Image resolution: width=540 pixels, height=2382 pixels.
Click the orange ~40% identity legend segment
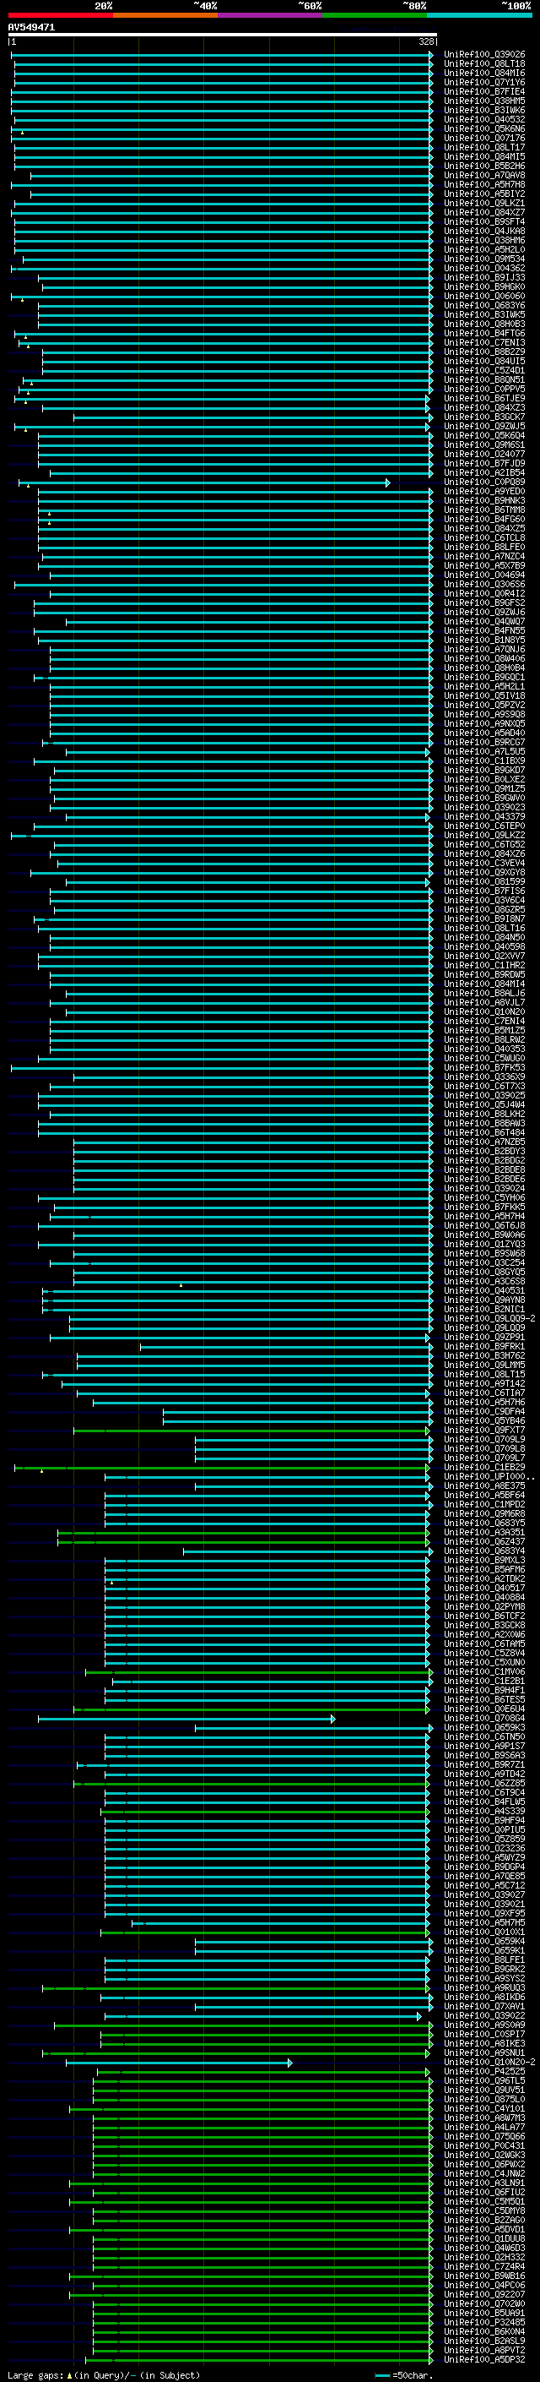click(x=165, y=15)
